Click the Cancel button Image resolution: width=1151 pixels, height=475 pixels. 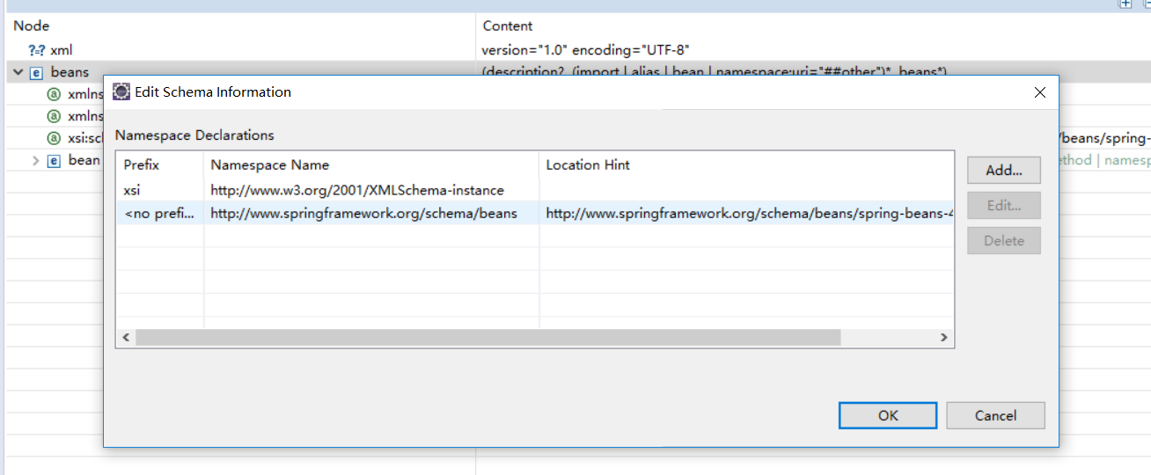pyautogui.click(x=995, y=415)
